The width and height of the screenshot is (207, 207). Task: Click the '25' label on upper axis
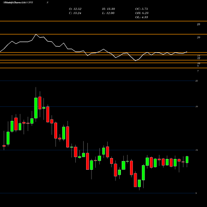[x=198, y=24]
